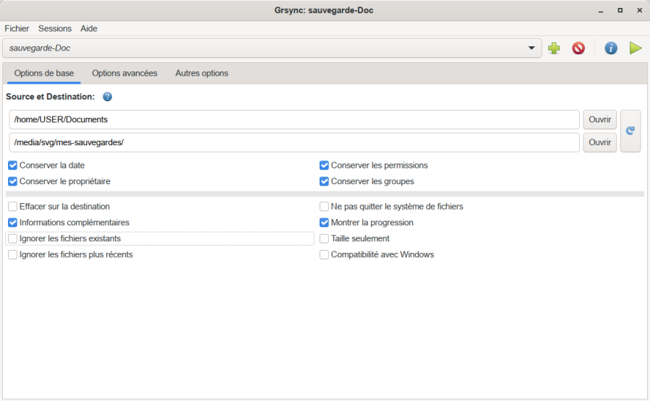
Task: Open the Fichier menu
Action: click(x=17, y=29)
